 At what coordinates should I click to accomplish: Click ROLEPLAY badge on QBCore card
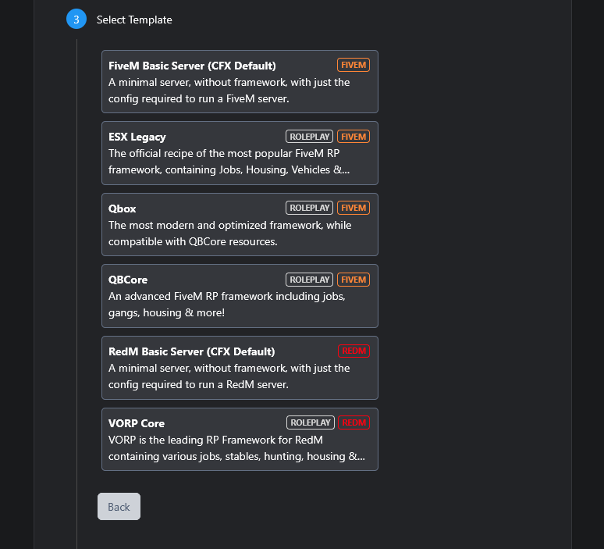(310, 280)
